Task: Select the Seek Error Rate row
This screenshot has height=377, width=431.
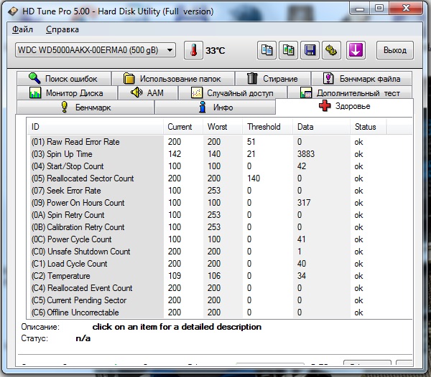Action: click(x=219, y=191)
